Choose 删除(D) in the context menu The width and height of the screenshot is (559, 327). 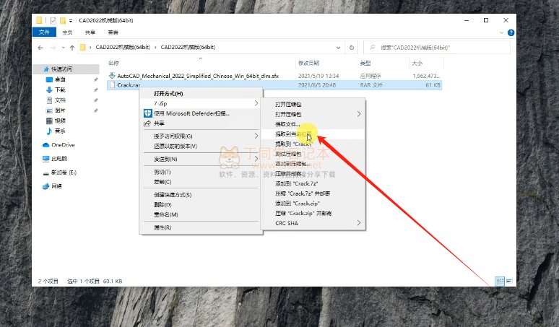coord(201,204)
